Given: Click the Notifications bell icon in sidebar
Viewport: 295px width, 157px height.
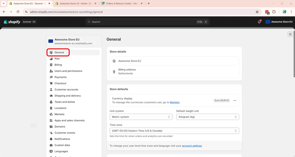Looking at the screenshot, I should click(51, 139).
